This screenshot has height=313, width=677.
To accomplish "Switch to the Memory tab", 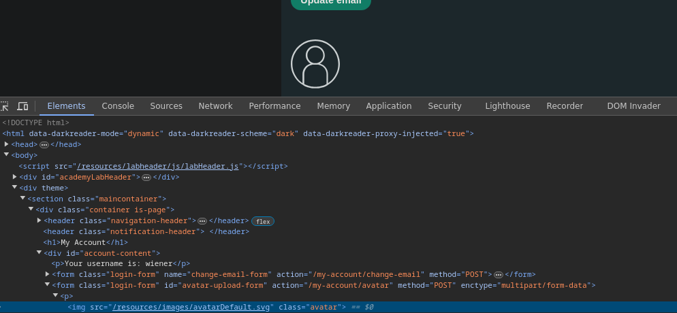I will tap(333, 106).
